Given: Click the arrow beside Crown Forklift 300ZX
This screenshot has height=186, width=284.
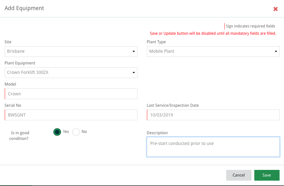Looking at the screenshot, I should (x=133, y=73).
